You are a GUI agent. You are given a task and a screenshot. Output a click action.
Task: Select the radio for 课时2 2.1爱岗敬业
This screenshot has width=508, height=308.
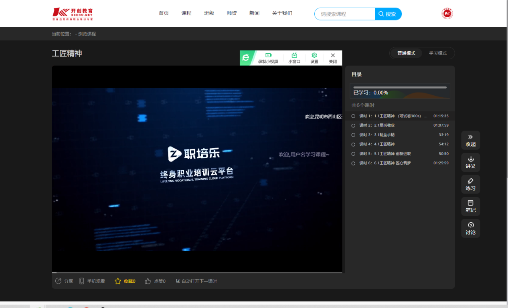(353, 125)
